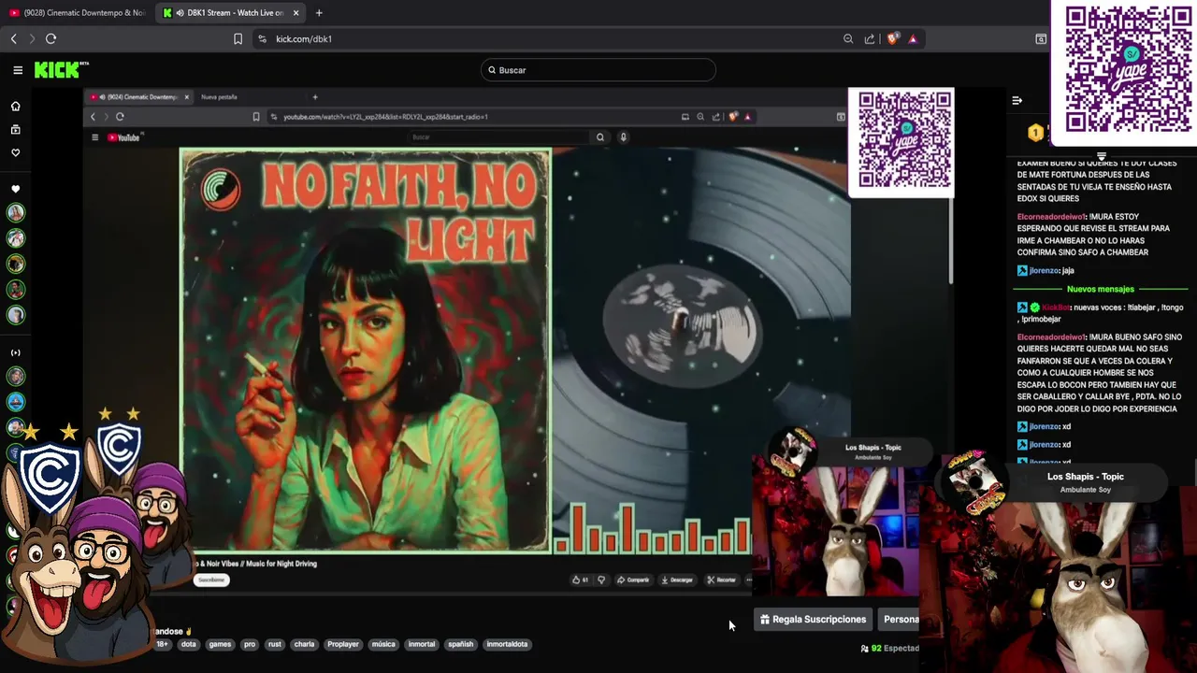Click the streamed YouTube logo
1197x673 pixels.
point(123,137)
